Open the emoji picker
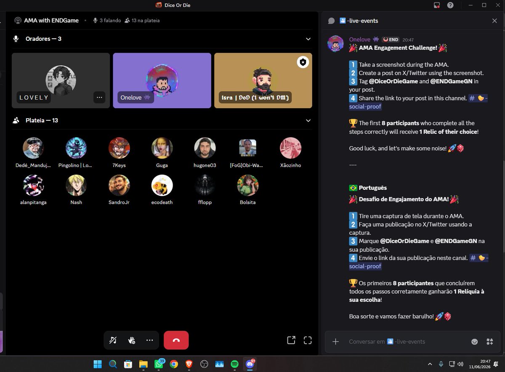This screenshot has width=505, height=372. click(x=475, y=342)
